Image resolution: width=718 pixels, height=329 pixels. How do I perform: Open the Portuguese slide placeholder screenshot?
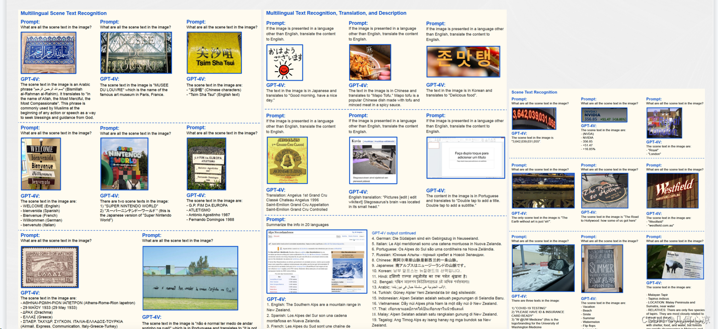pyautogui.click(x=466, y=158)
